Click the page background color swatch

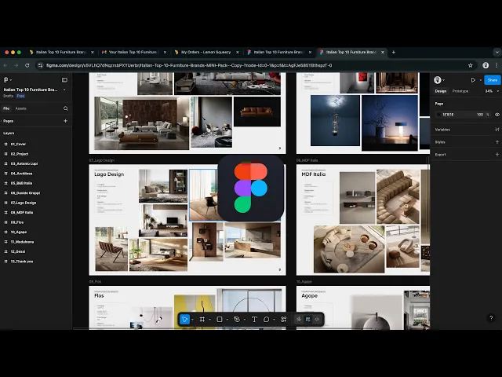pyautogui.click(x=438, y=115)
